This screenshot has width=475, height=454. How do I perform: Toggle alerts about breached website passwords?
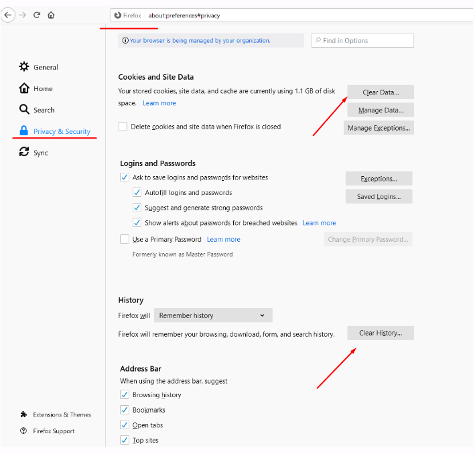pos(137,222)
